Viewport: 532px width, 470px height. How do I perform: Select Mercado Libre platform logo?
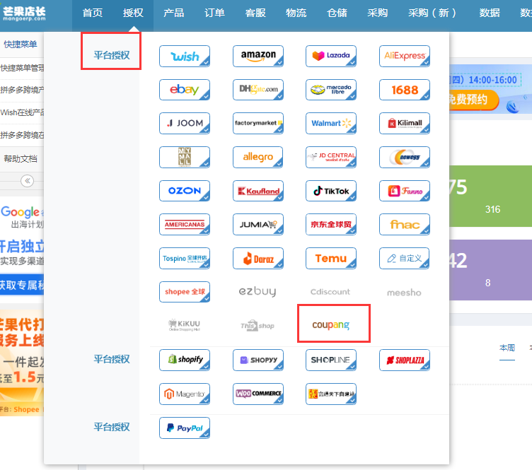331,90
